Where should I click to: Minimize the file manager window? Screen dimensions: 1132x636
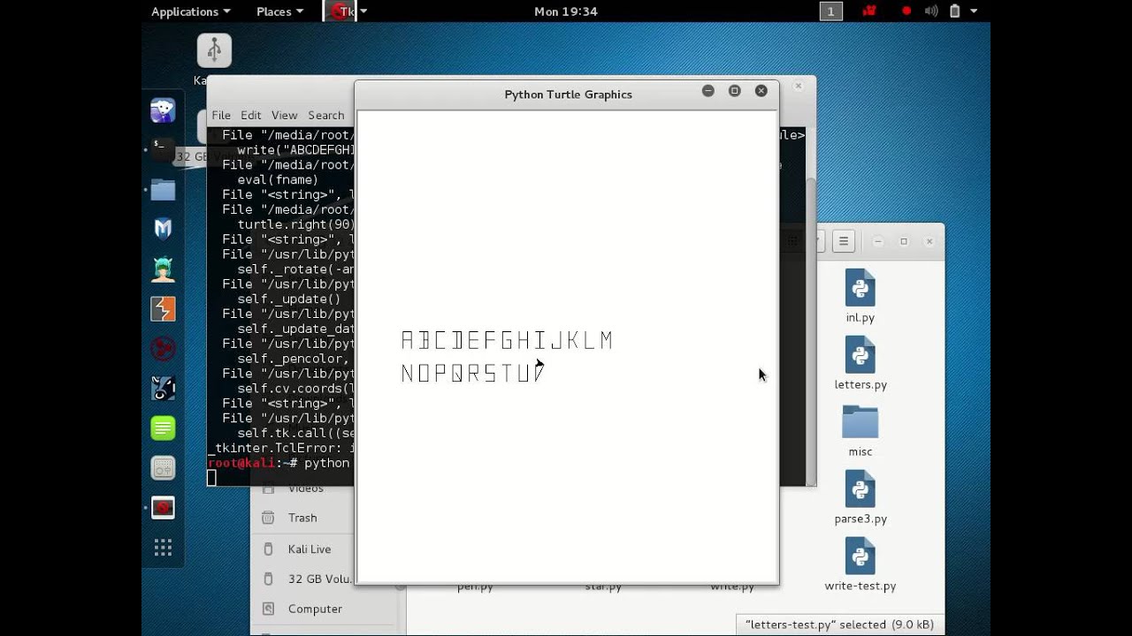[x=877, y=241]
